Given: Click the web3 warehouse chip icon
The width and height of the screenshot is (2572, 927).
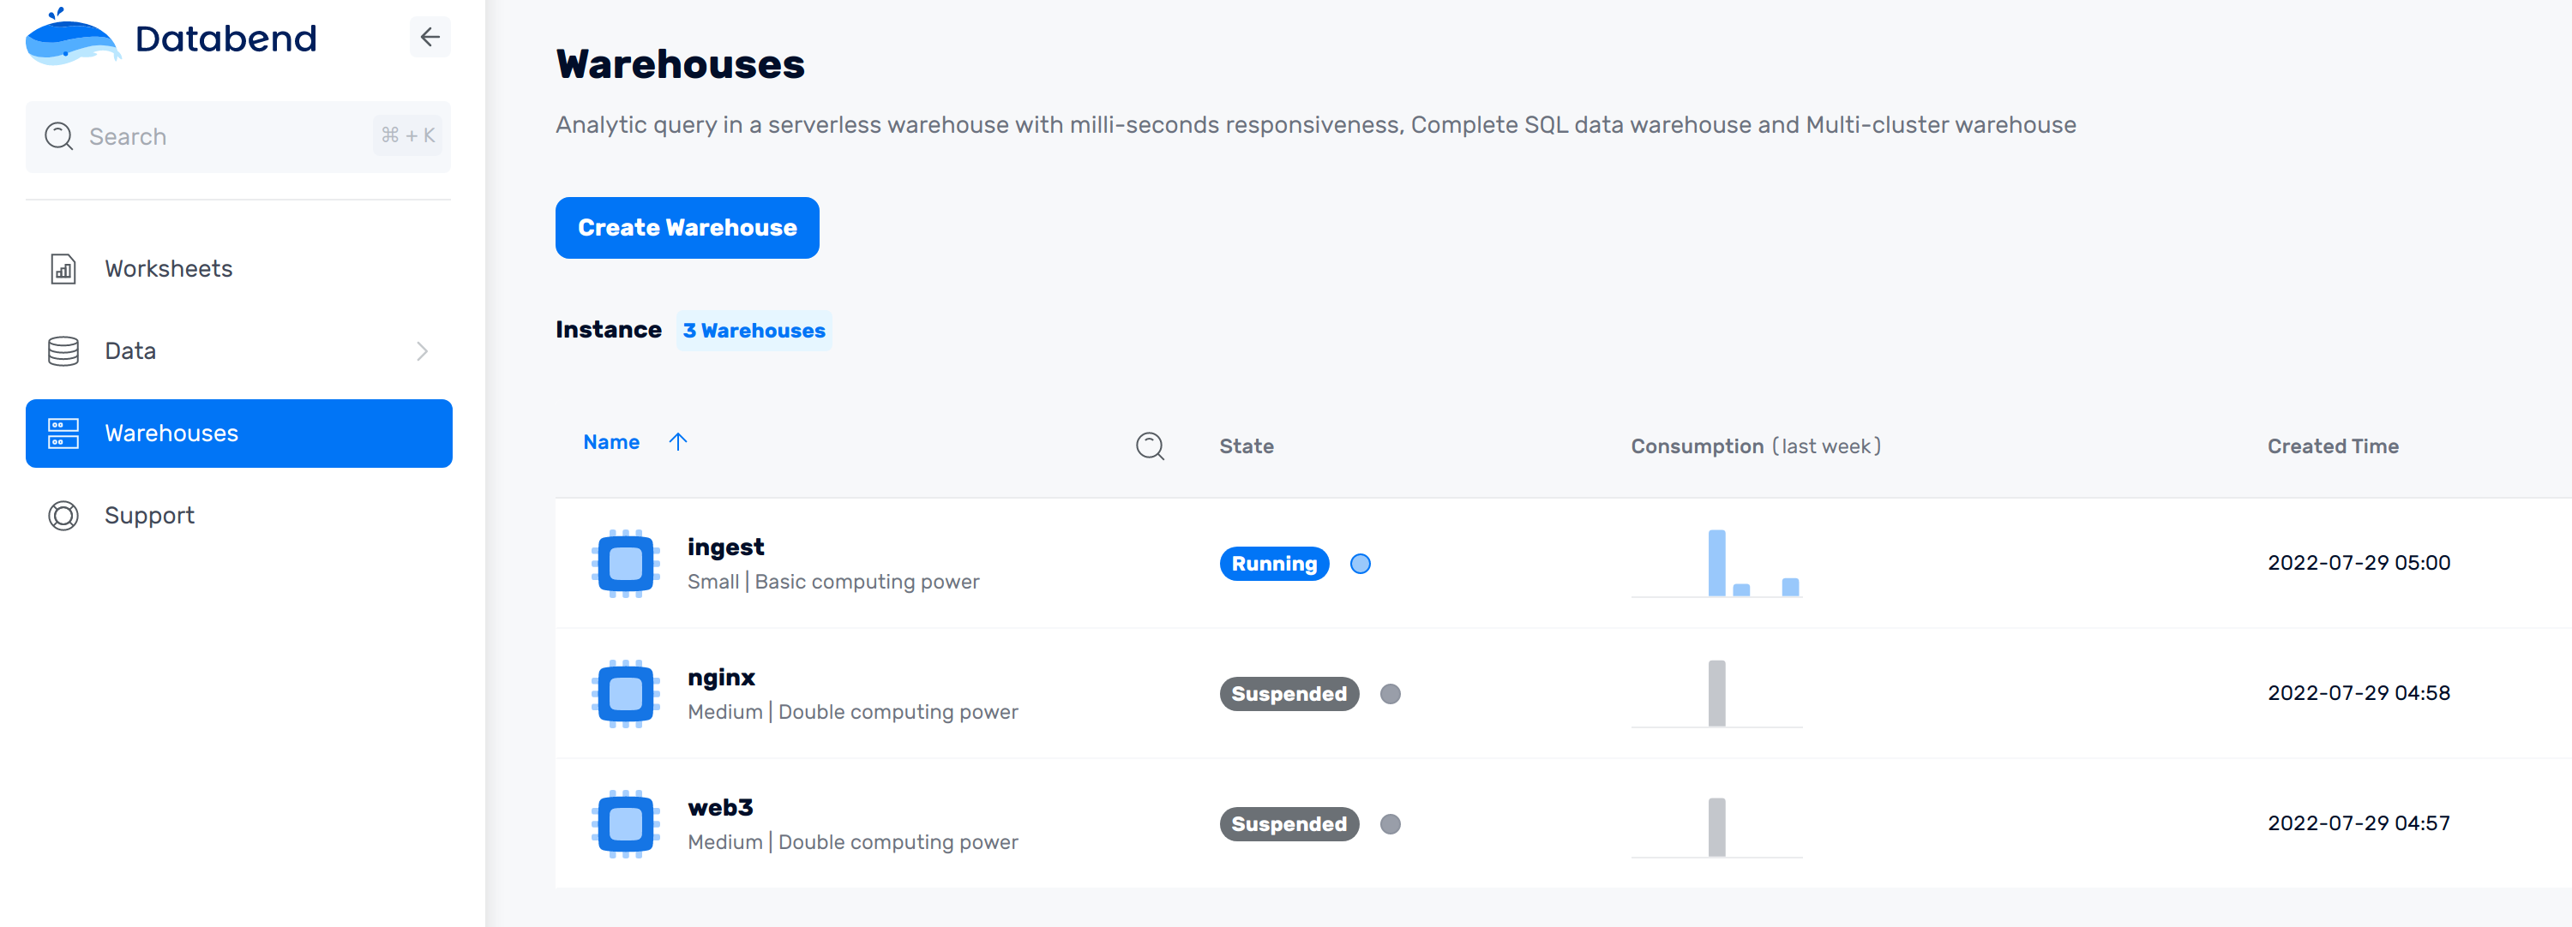Looking at the screenshot, I should coord(625,823).
